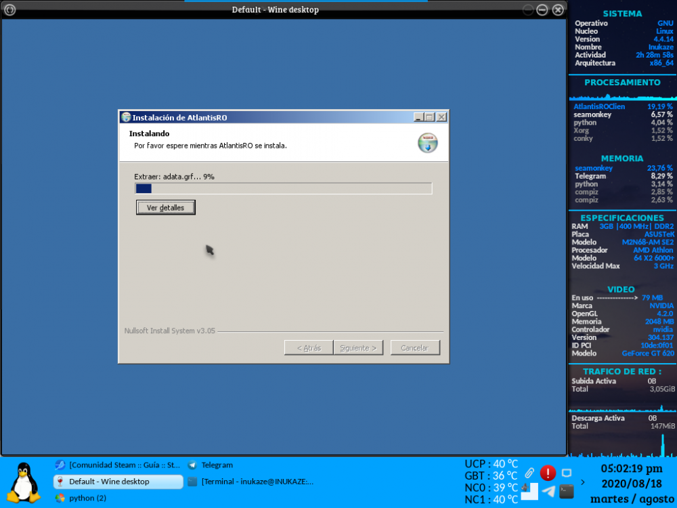Open the red exclamation notification icon
Image resolution: width=677 pixels, height=508 pixels.
tap(548, 473)
